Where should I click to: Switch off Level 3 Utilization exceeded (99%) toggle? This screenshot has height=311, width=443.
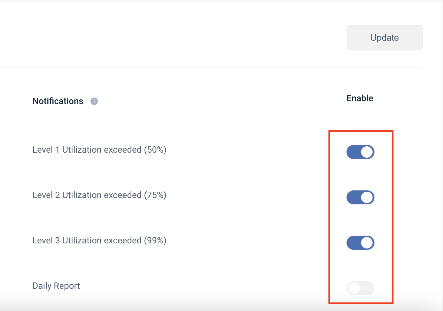coord(360,243)
